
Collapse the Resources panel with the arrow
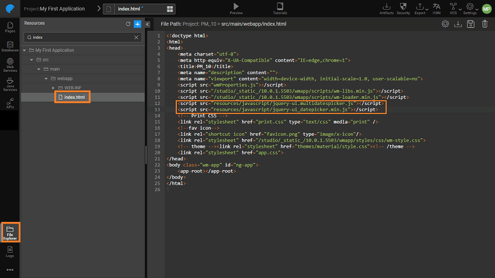tap(147, 24)
